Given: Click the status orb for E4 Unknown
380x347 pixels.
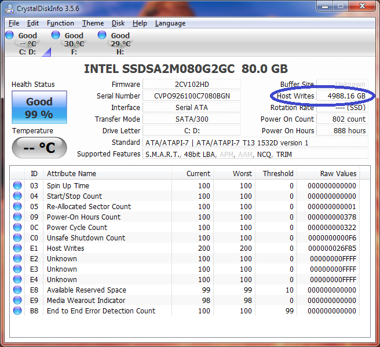Looking at the screenshot, I should click(17, 279).
